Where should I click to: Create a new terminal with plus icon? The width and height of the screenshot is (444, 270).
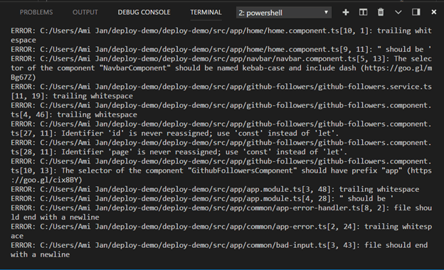point(346,12)
